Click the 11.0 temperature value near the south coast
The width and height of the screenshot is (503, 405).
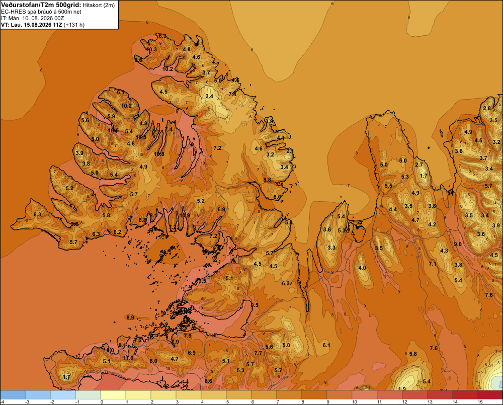(x=128, y=358)
